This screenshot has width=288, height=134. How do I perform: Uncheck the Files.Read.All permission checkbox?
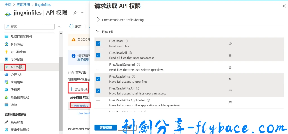98,55
